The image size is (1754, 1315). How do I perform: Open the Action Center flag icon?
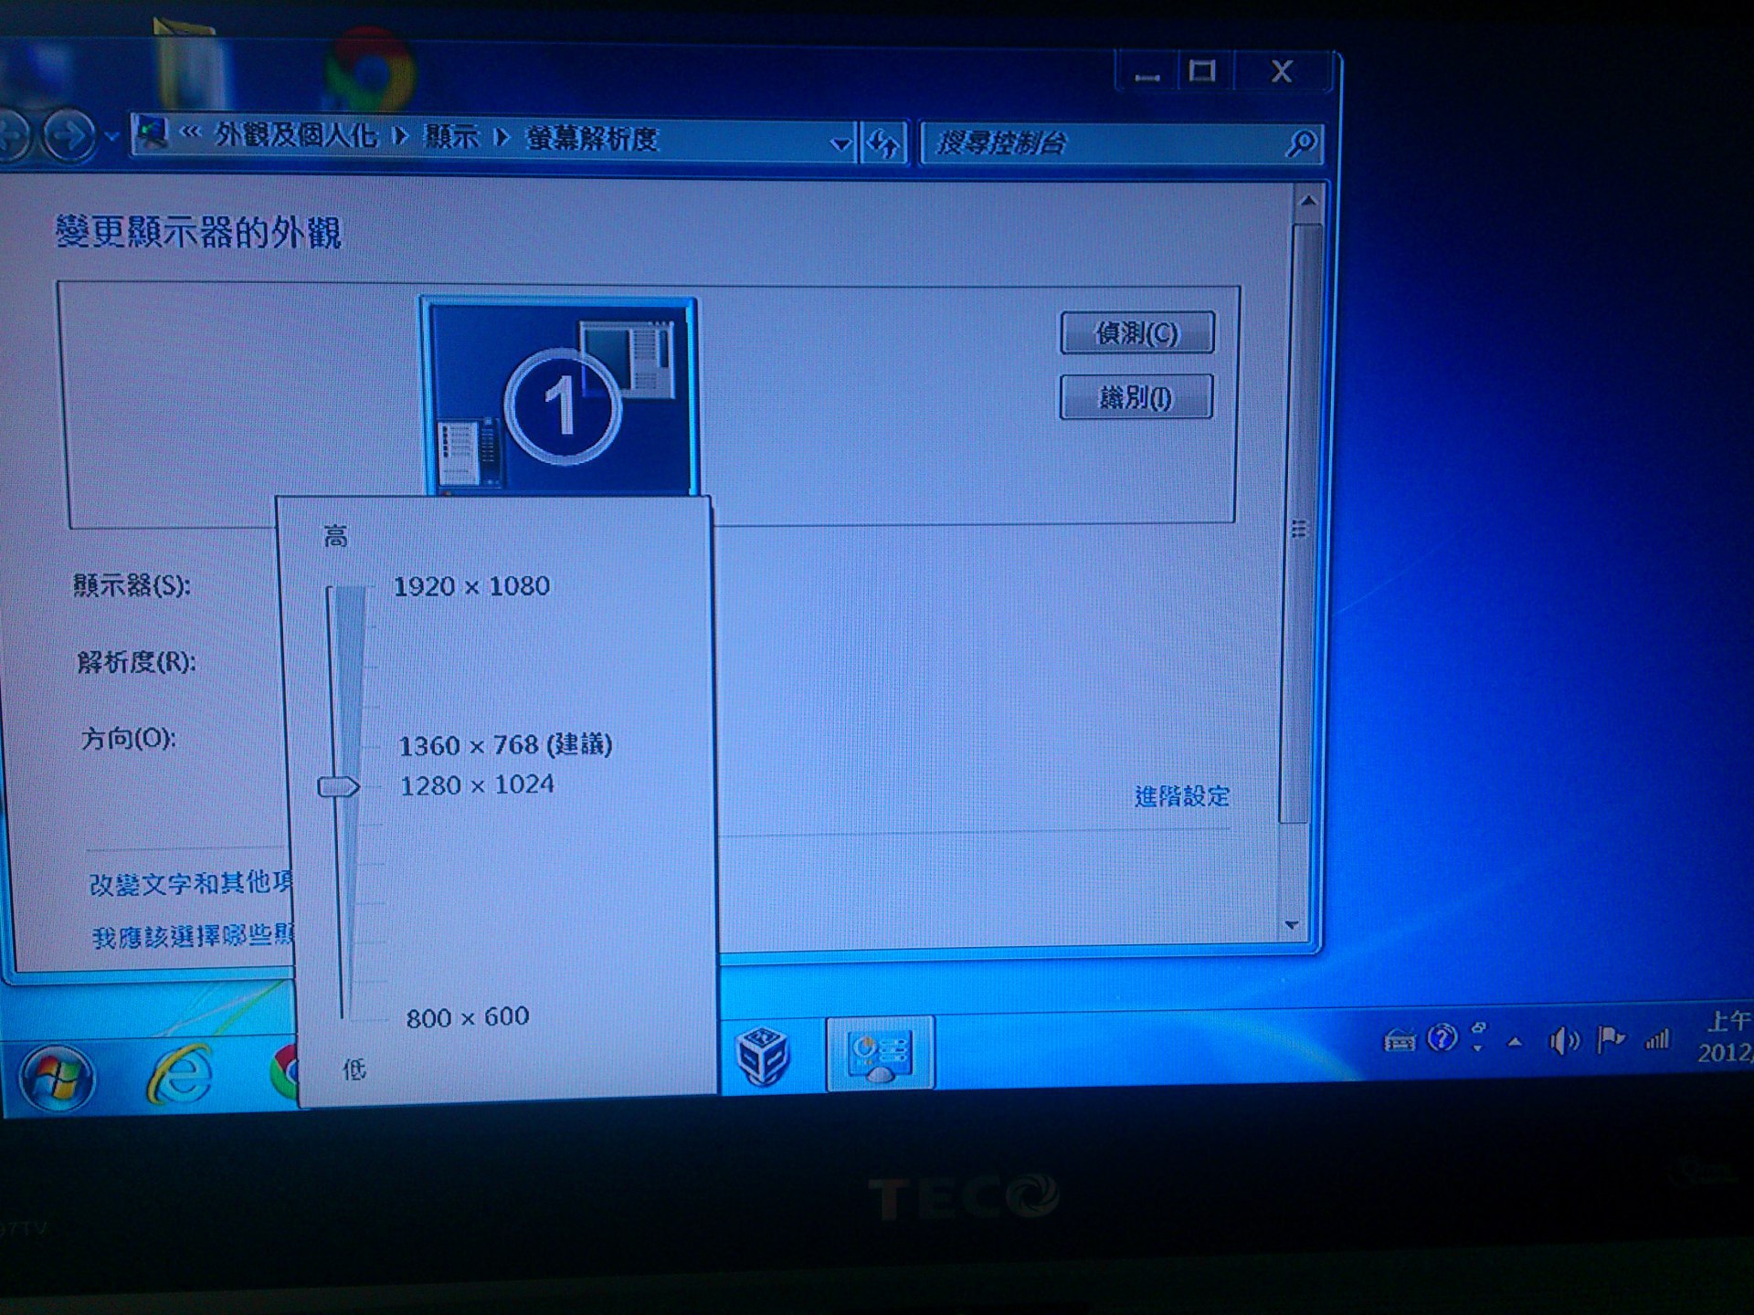(x=1610, y=1039)
